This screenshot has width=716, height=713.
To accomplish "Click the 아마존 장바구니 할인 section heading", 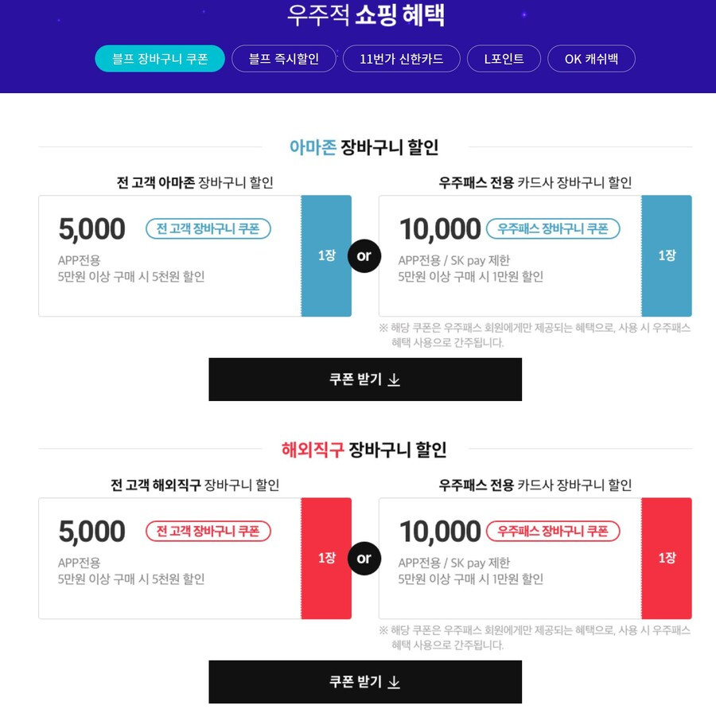I will (x=364, y=147).
